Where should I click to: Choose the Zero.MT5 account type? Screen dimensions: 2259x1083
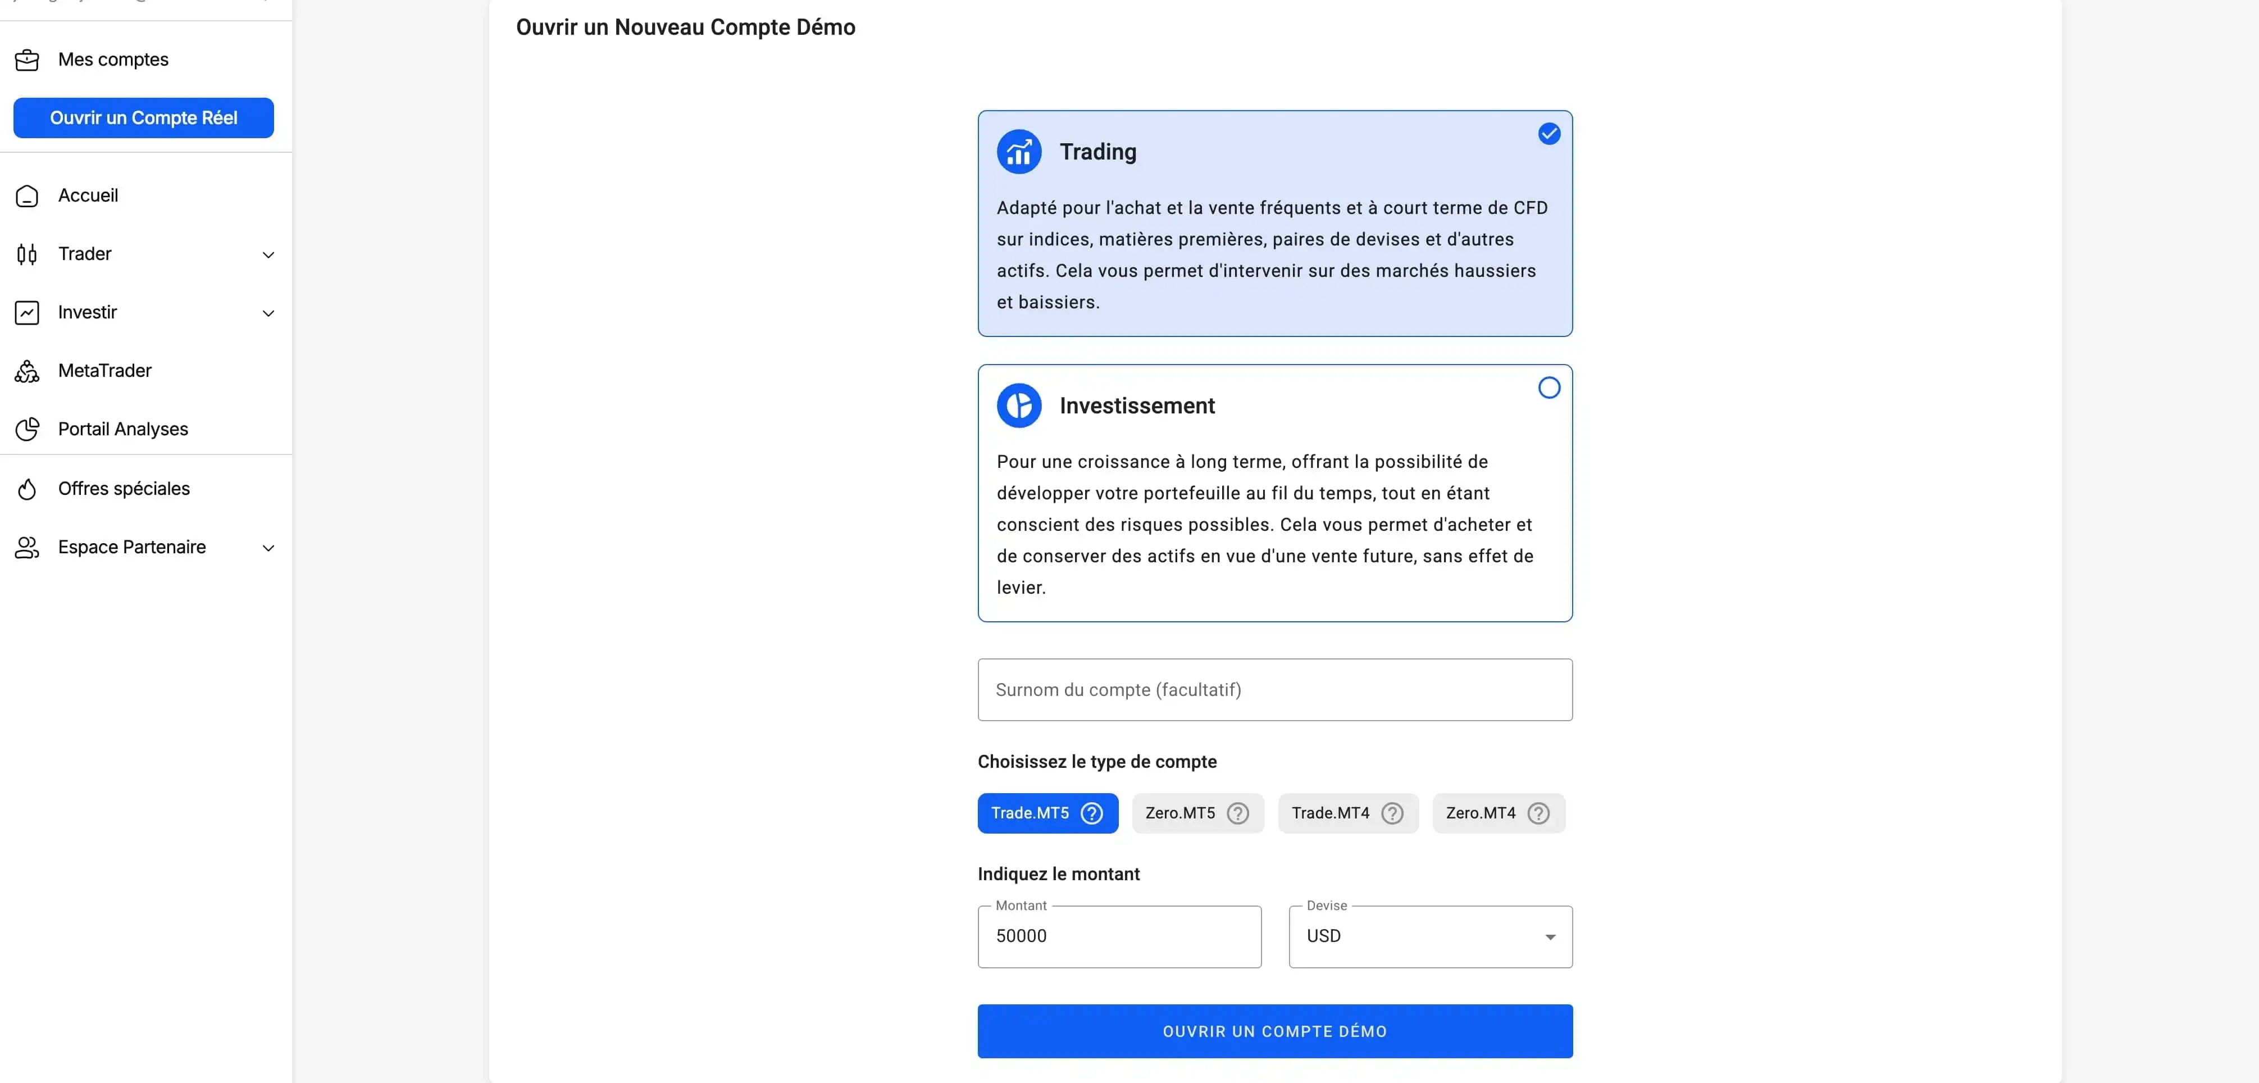click(x=1198, y=813)
